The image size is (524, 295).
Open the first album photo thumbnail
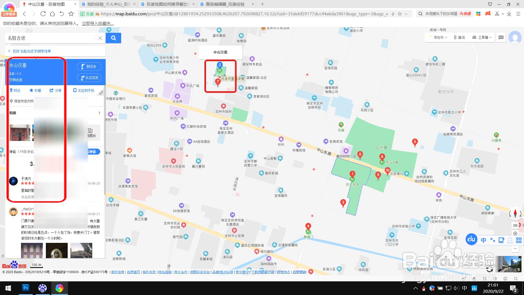tap(20, 133)
